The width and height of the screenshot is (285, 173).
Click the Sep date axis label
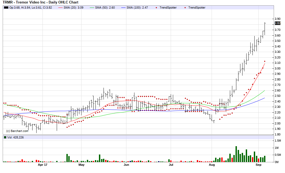258,165
